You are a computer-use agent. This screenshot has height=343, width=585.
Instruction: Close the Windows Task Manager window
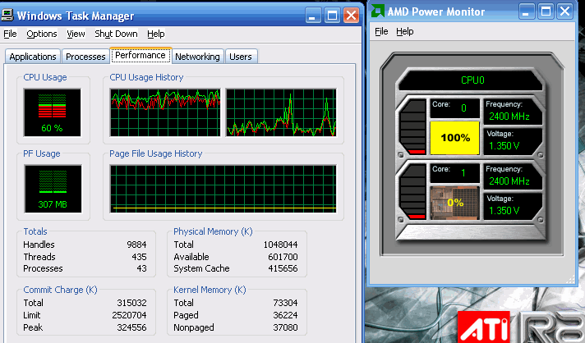(351, 16)
